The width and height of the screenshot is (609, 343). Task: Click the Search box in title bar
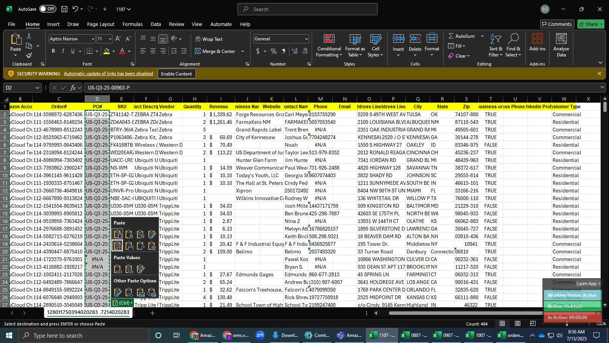(308, 9)
